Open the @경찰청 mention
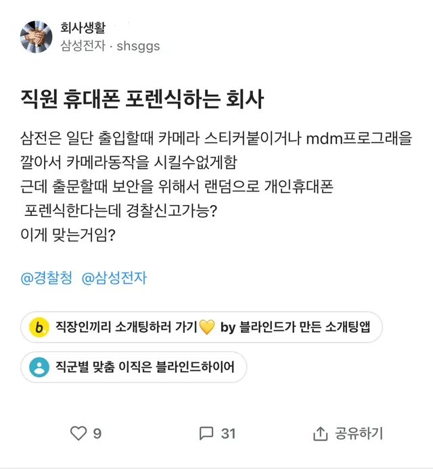This screenshot has height=469, width=433. point(47,278)
